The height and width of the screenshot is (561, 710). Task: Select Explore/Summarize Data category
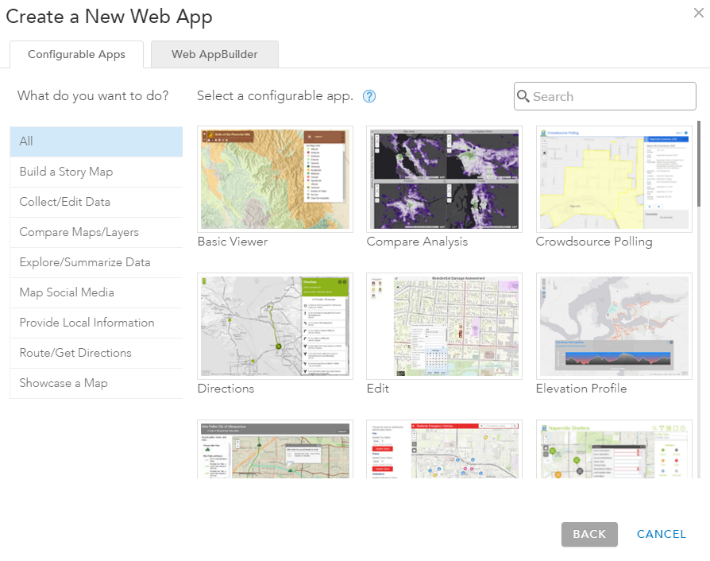[x=96, y=262]
